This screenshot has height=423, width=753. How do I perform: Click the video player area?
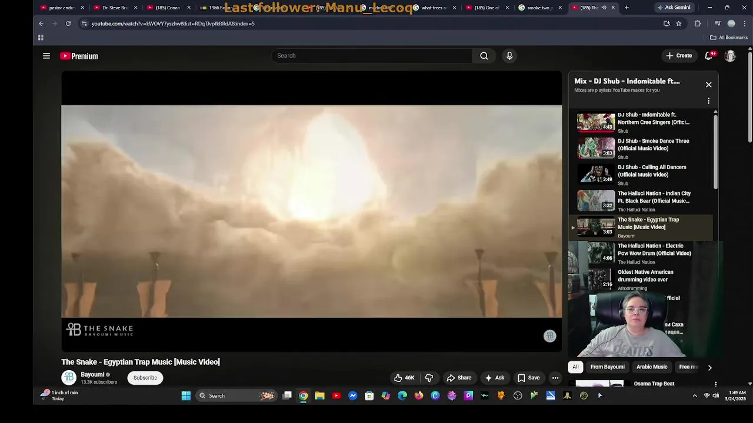pos(311,211)
